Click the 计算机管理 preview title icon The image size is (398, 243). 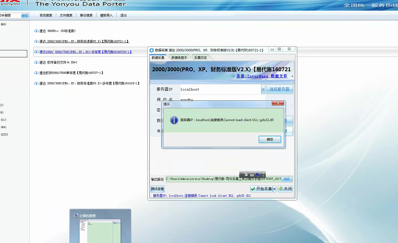[76, 216]
